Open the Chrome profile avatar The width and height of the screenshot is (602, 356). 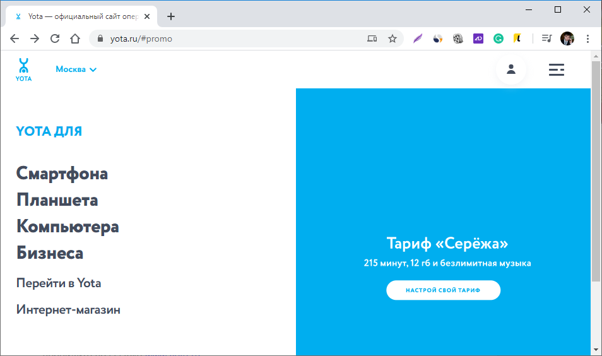[567, 39]
